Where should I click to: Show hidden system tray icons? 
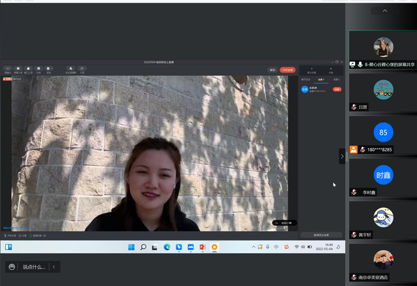pos(252,247)
